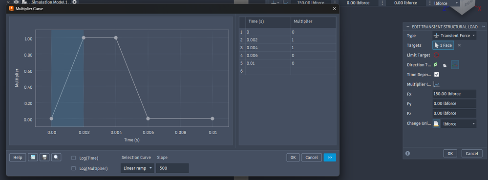Click the Limit Target red circle icon
This screenshot has width=488, height=180.
pyautogui.click(x=436, y=55)
